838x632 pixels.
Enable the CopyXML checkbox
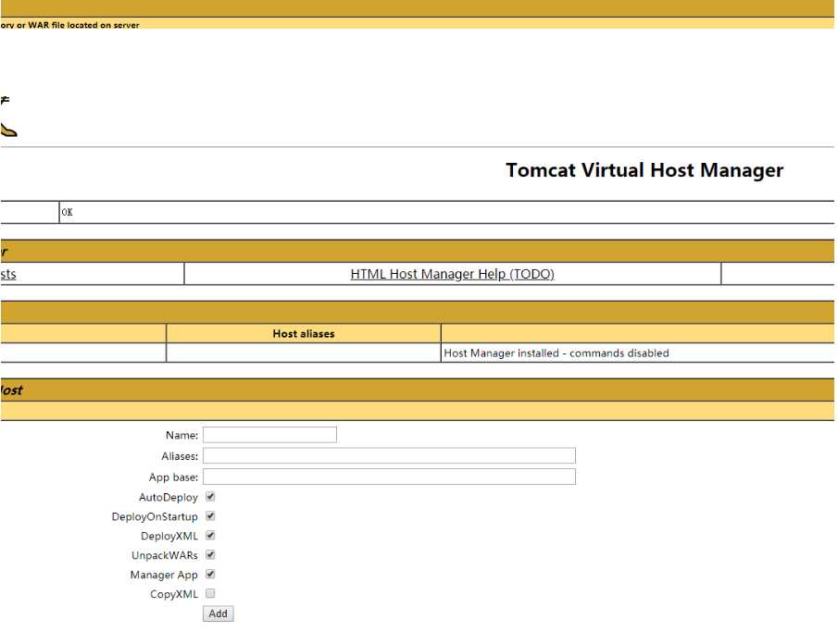[x=210, y=593]
